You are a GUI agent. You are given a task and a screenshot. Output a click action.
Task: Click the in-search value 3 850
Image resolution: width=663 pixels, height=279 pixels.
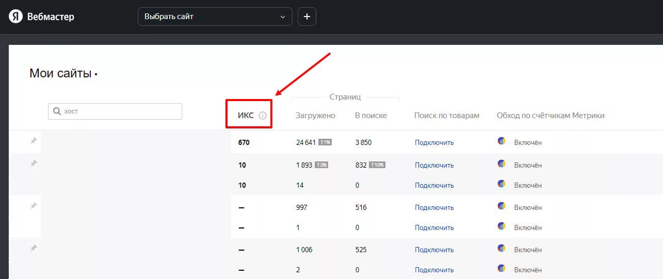point(363,142)
